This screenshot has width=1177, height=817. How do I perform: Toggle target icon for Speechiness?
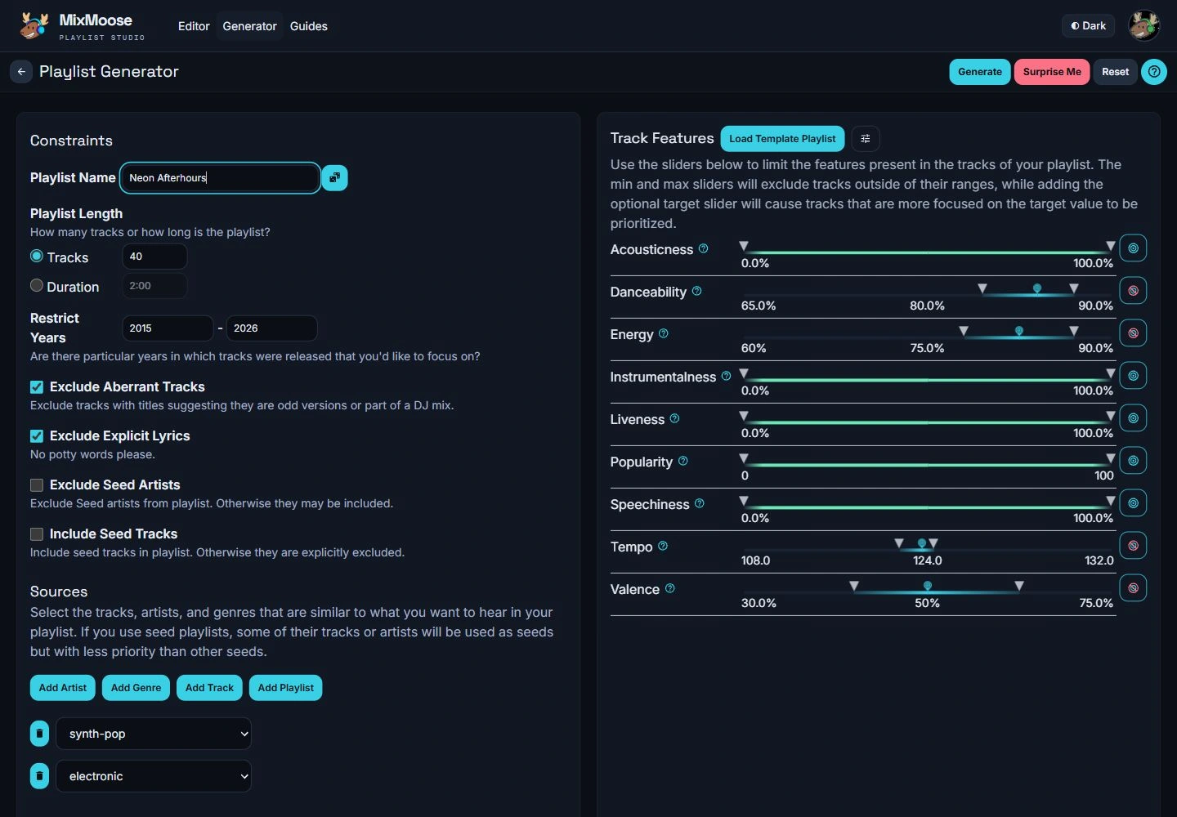tap(1133, 503)
